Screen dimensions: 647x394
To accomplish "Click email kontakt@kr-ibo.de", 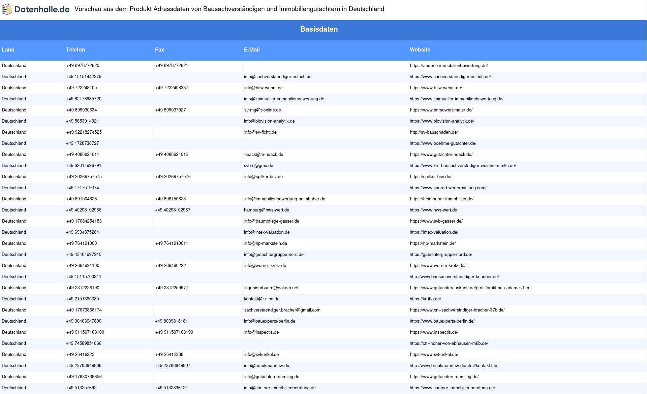I will (261, 299).
